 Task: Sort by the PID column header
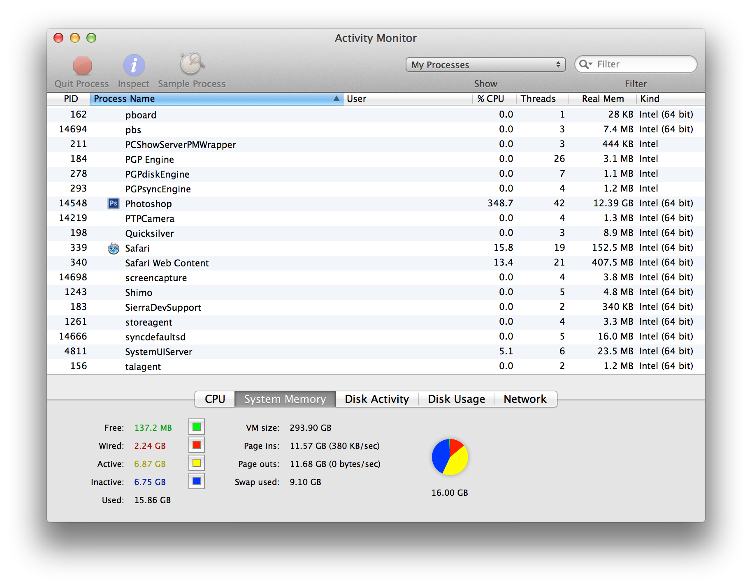[69, 99]
